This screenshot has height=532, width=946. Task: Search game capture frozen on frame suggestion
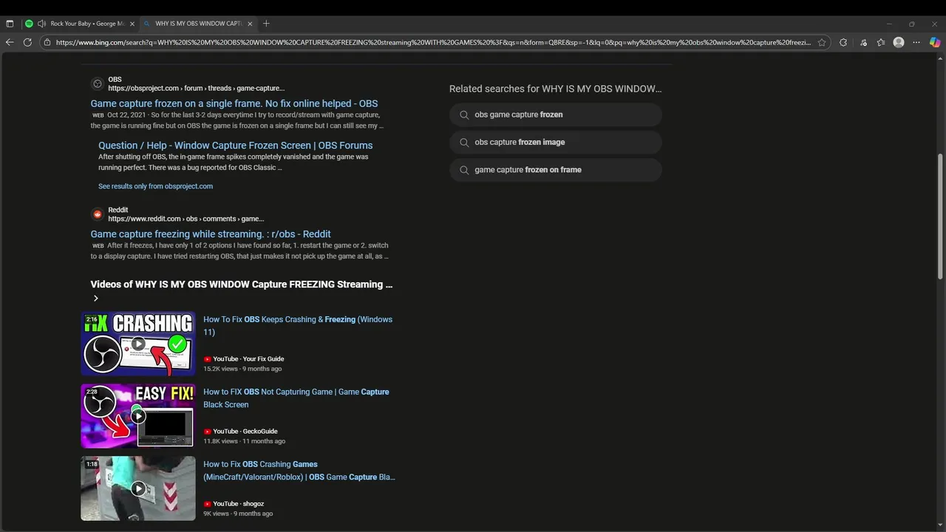(x=556, y=169)
